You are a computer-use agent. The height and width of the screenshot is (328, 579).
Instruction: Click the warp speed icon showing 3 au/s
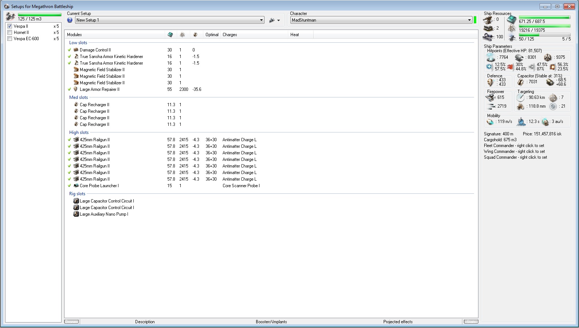click(x=545, y=122)
